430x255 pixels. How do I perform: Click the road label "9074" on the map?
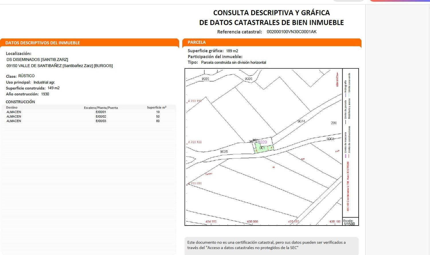(x=301, y=121)
